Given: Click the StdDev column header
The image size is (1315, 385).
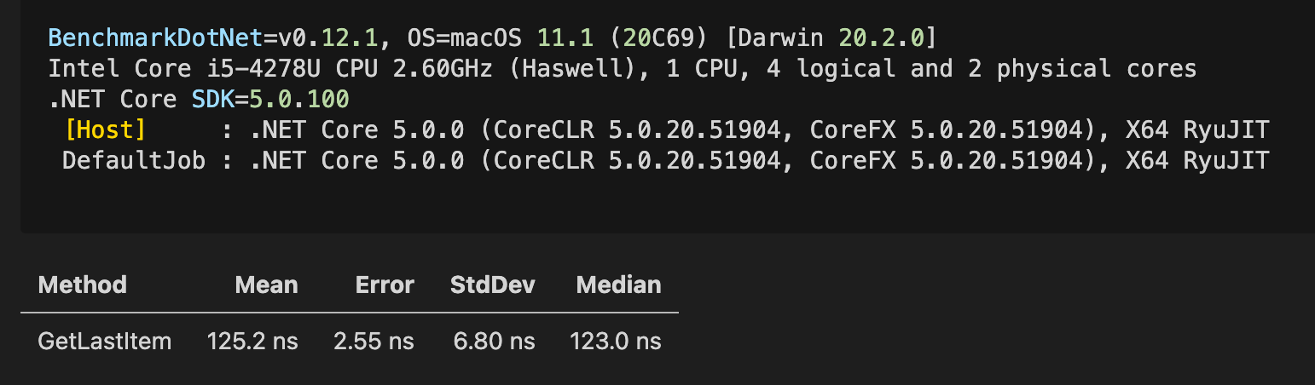Looking at the screenshot, I should click(x=492, y=284).
